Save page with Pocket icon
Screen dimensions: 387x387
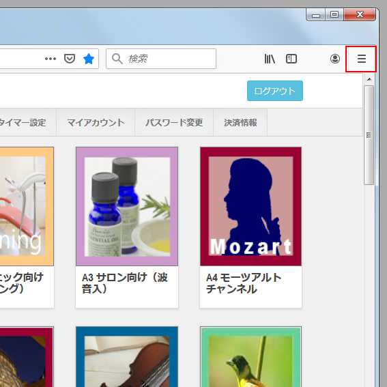(70, 59)
